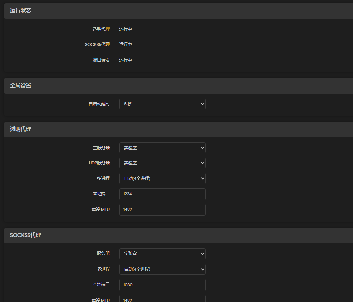Screen dimensions: 353x302
Task: Click 运行中 status beside SOCKS5代理
Action: [x=126, y=45]
